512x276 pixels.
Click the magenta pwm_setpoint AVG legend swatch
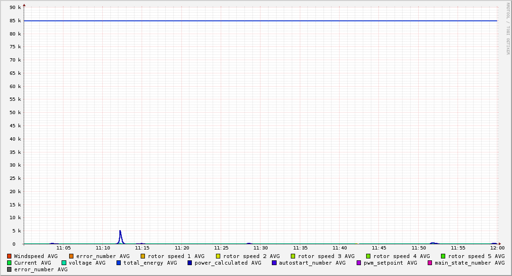(359, 263)
